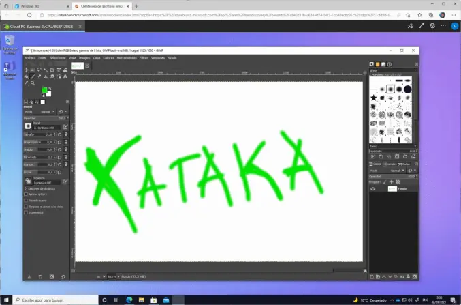This screenshot has height=305, width=461.
Task: Raise the layer in Layers panel
Action: 384,277
